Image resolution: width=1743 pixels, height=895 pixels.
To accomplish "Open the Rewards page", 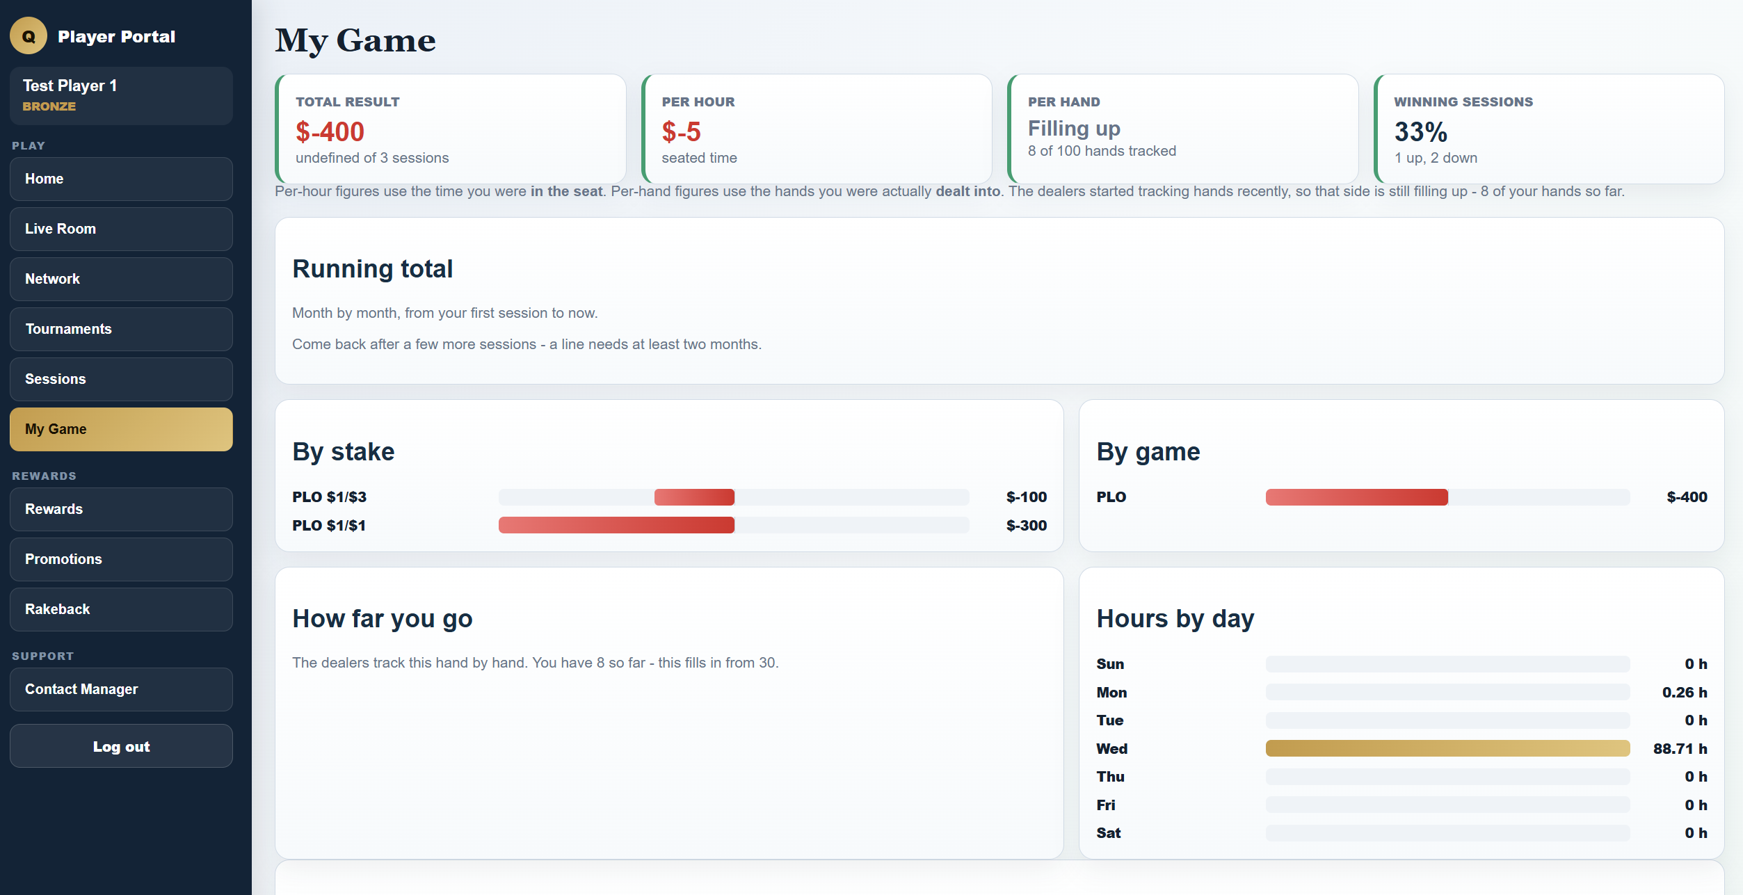I will [121, 509].
